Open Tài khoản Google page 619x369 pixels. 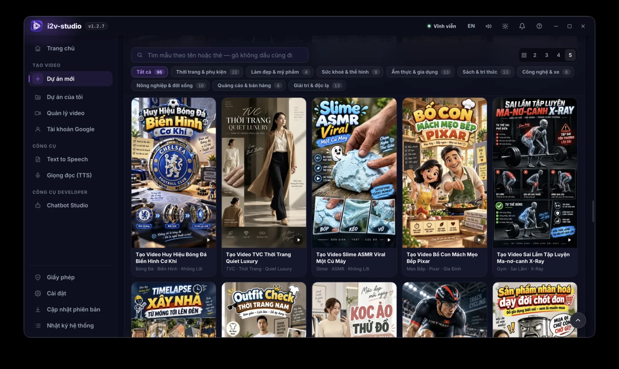[70, 129]
